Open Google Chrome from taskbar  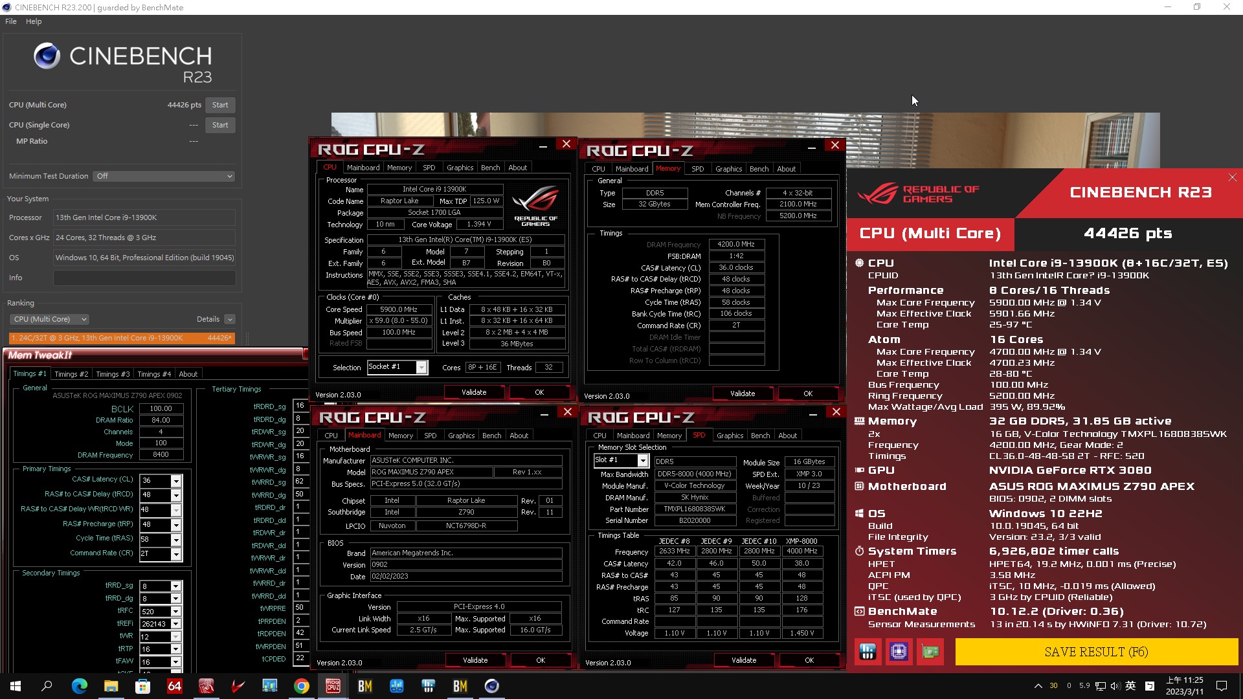301,686
